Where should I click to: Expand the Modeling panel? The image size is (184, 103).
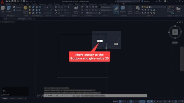[x=11, y=16]
